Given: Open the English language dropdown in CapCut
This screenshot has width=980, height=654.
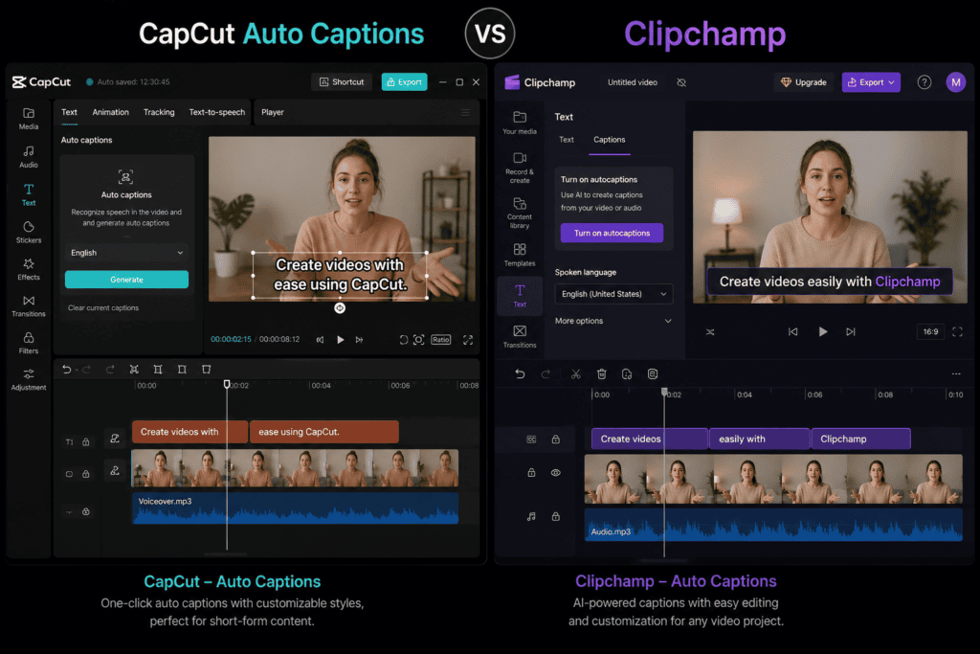Looking at the screenshot, I should tap(126, 253).
